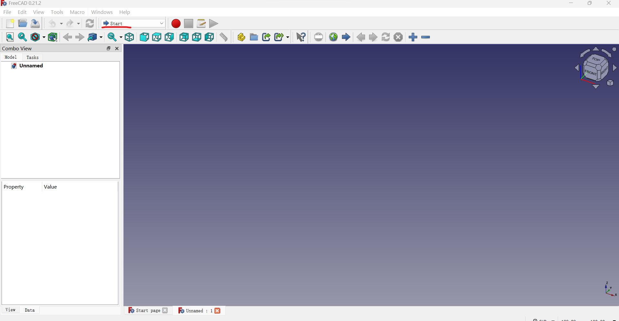Set the Bottom view cube icon

pos(197,37)
